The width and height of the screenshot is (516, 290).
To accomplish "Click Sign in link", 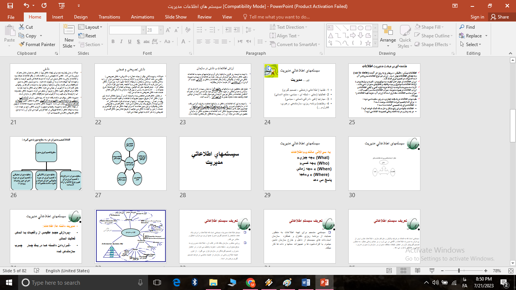I will click(x=477, y=17).
